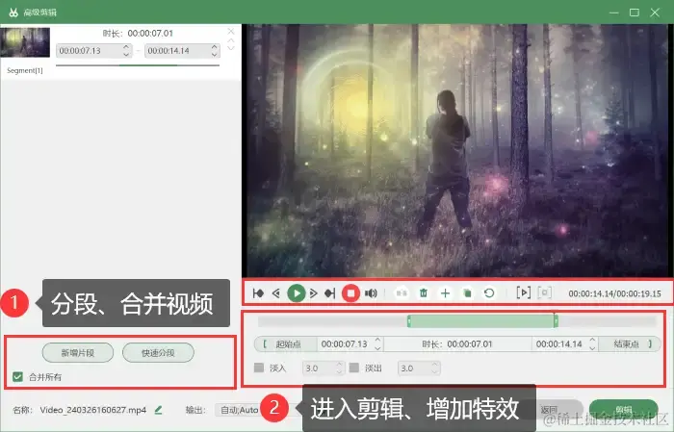Decrease the timeline start point time
Image resolution: width=674 pixels, height=432 pixels.
(x=377, y=348)
